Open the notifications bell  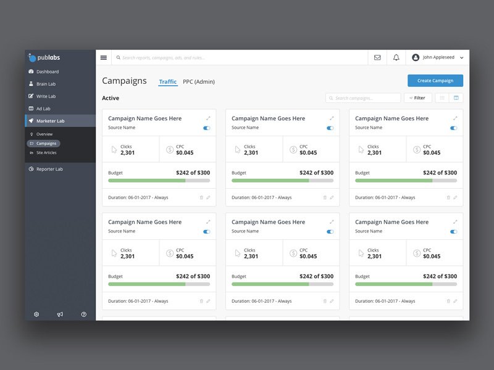[x=396, y=57]
